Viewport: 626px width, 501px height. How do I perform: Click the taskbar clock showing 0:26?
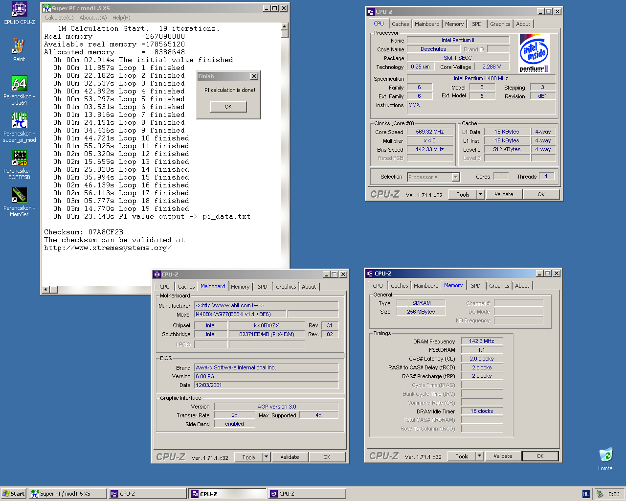click(614, 494)
